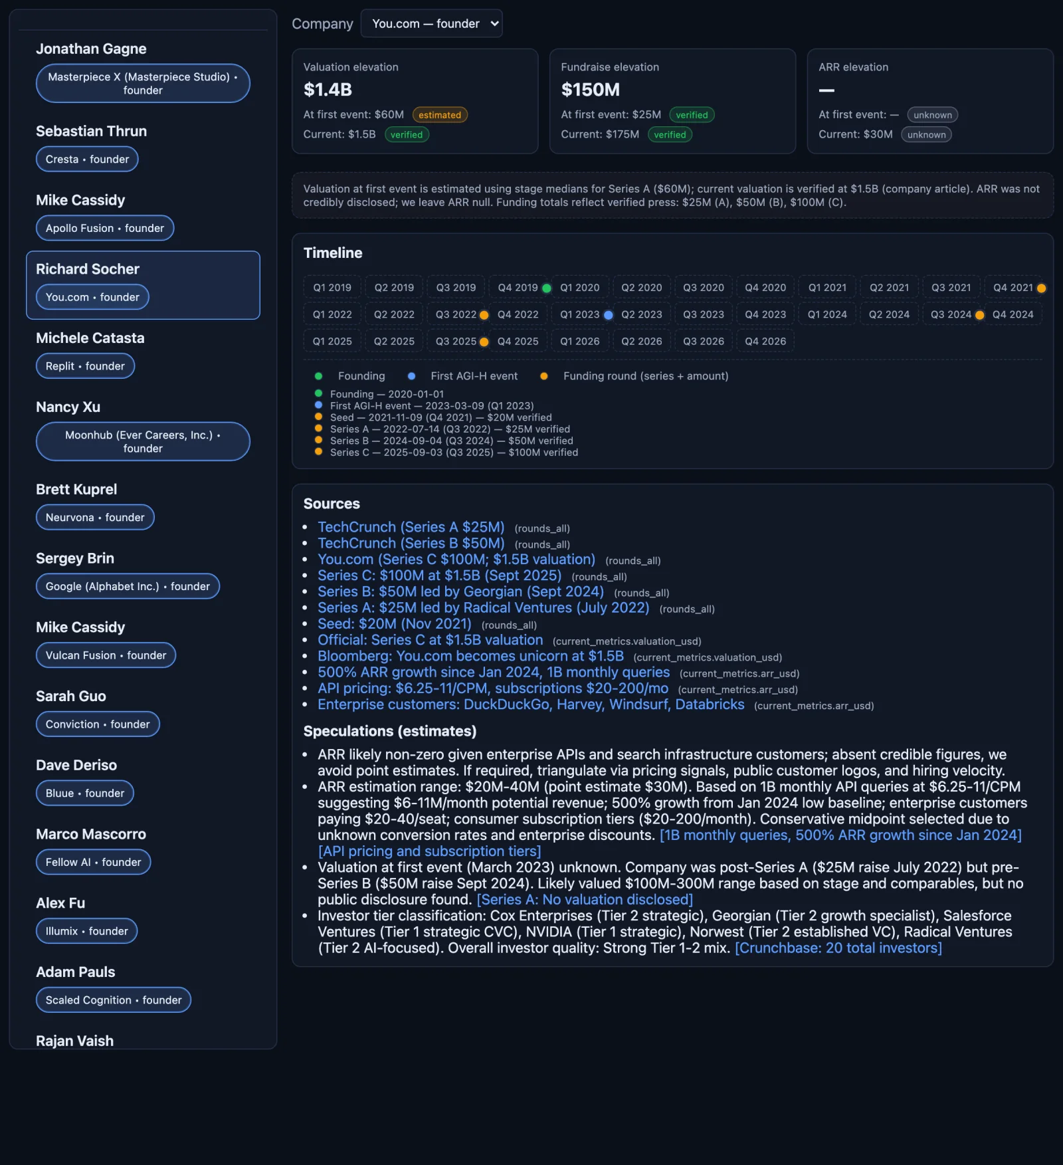Click the Q1 2019 timeline cell
Viewport: 1063px width, 1165px height.
(x=332, y=288)
